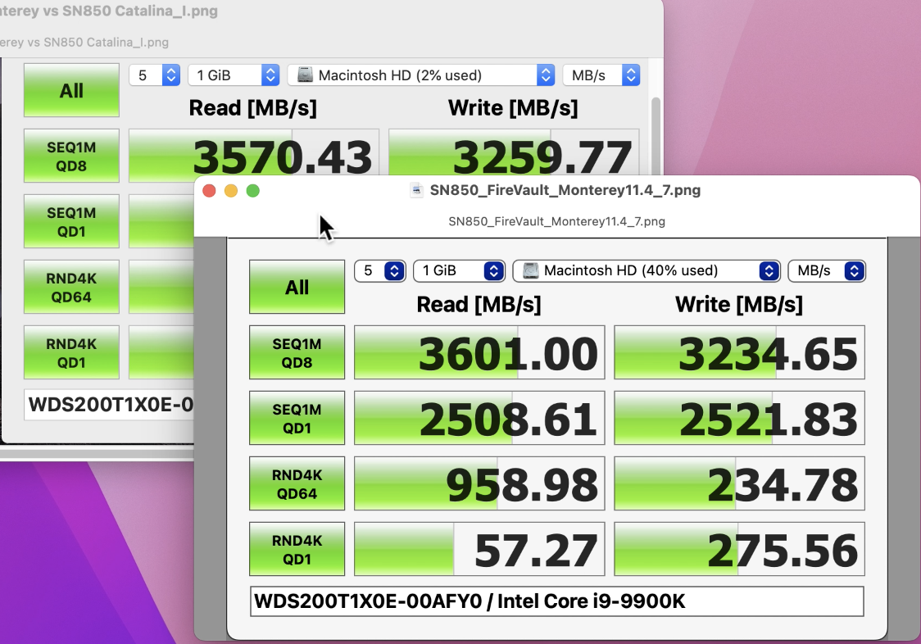Click the All button in the back window
This screenshot has width=921, height=644.
(71, 90)
